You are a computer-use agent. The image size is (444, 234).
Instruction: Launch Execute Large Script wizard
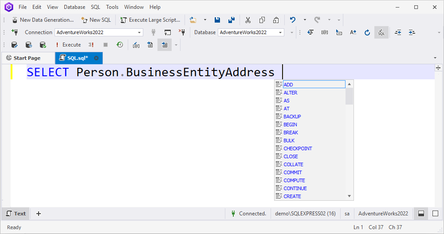click(150, 20)
